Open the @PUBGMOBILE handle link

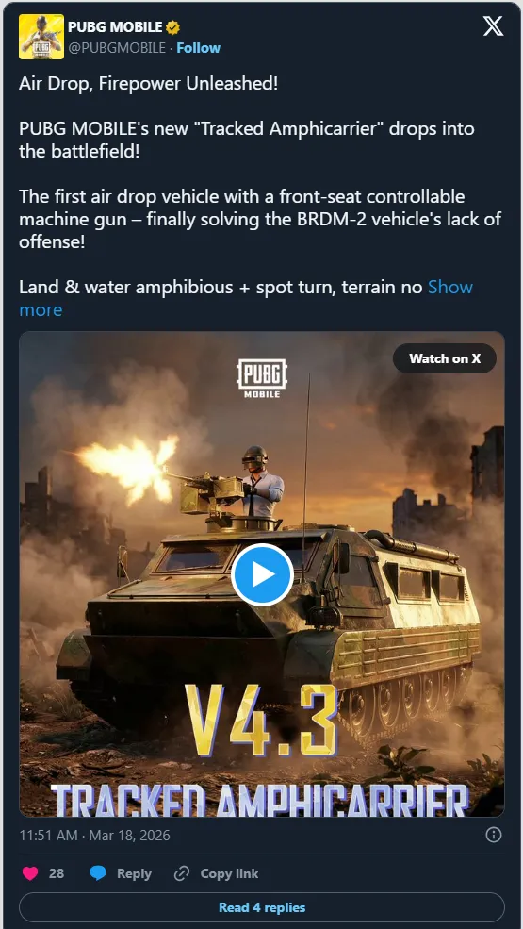[x=117, y=48]
